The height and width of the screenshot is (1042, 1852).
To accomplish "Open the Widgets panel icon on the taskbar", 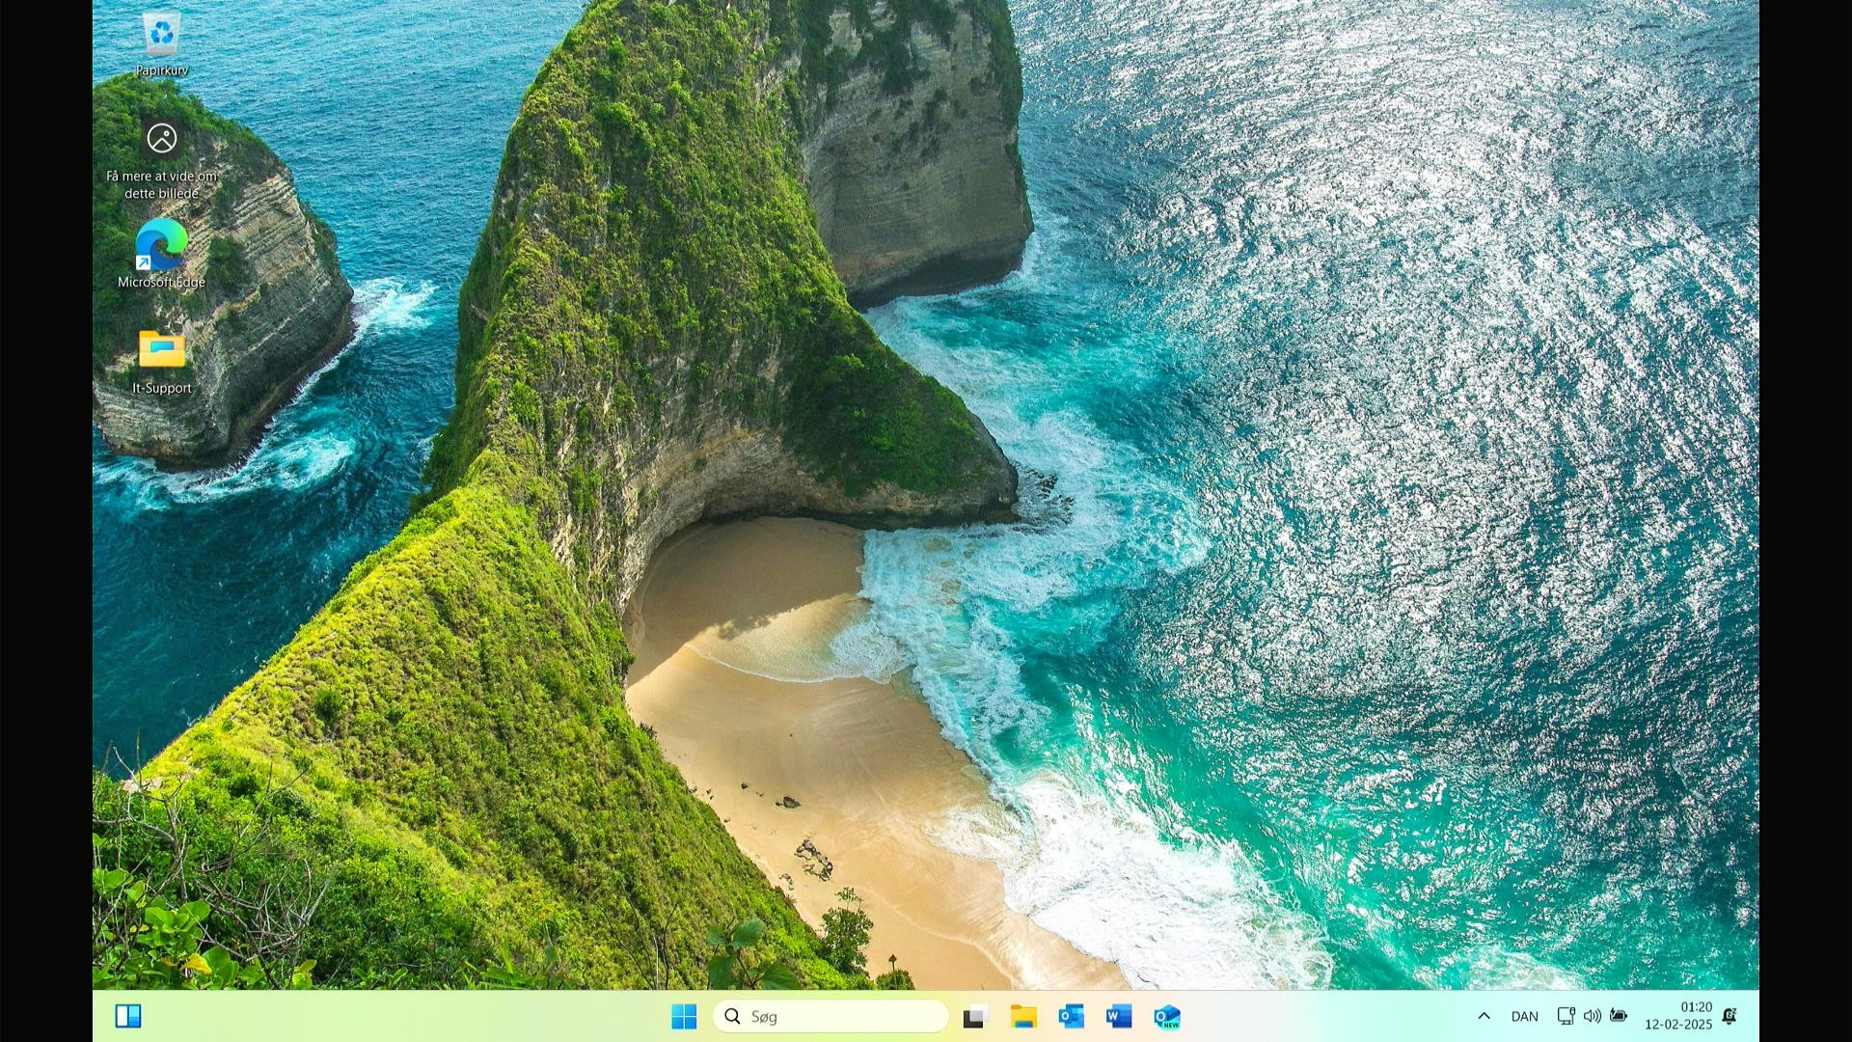I will [128, 1016].
